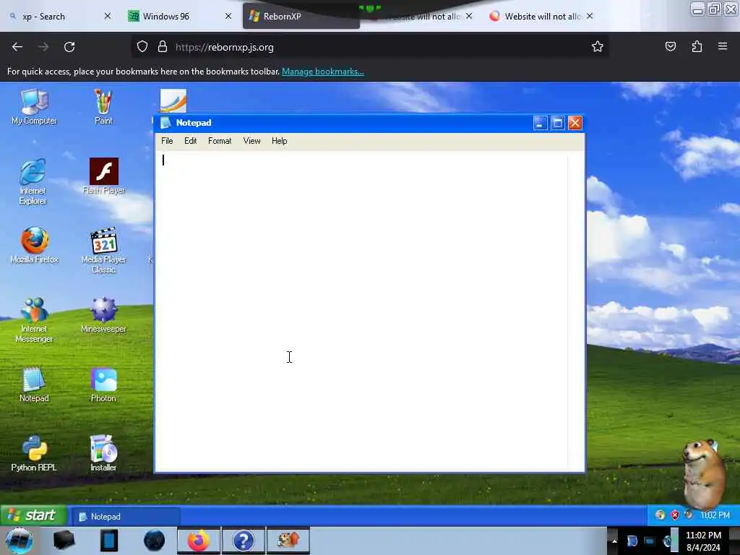The image size is (740, 555).
Task: Open the Save to Pocket icon
Action: click(x=670, y=46)
